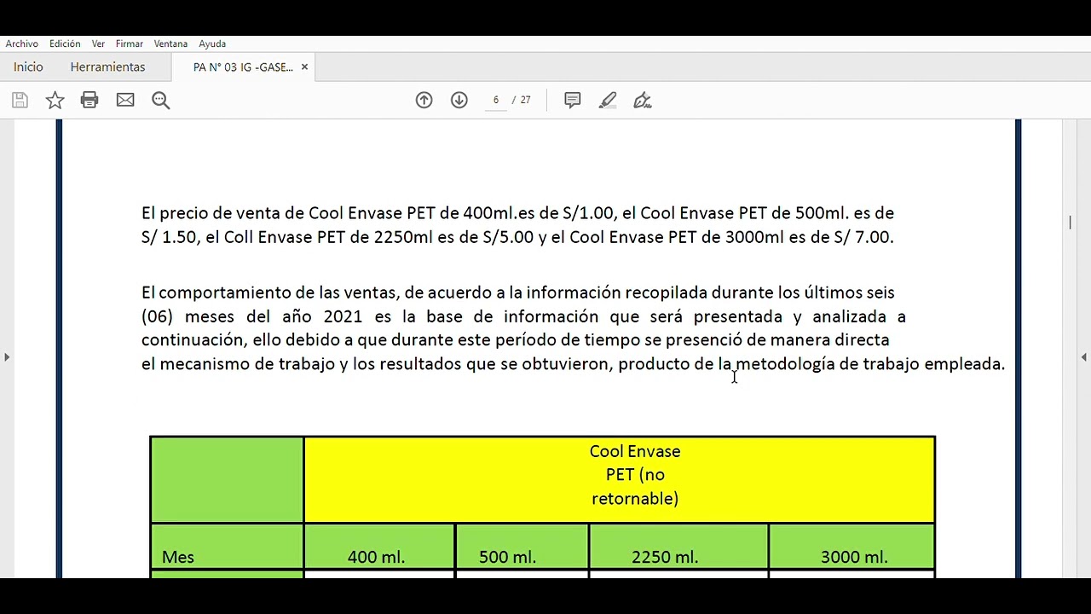1091x614 pixels.
Task: Click the '400 ml.' column header
Action: 379,547
